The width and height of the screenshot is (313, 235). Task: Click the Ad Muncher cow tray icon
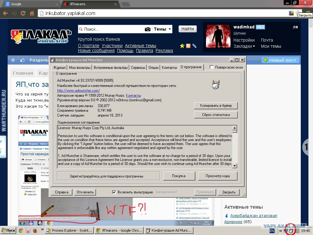pyautogui.click(x=291, y=231)
